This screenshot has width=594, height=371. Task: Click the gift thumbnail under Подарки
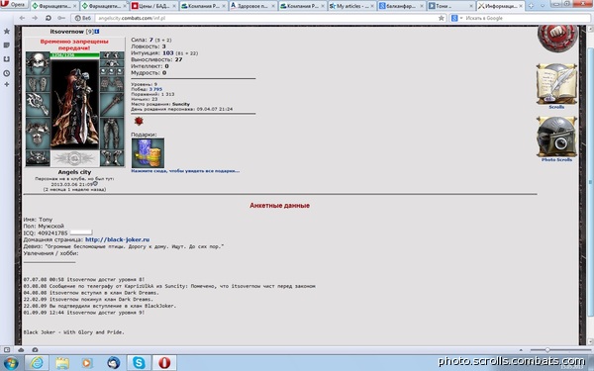(148, 153)
